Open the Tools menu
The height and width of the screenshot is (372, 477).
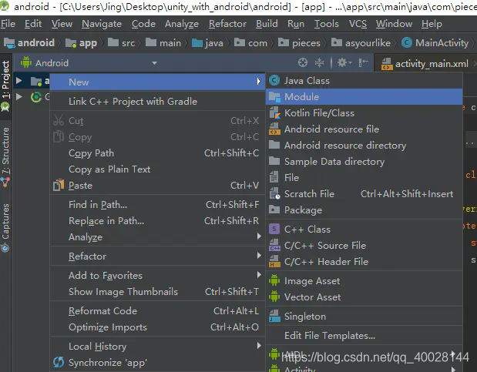pyautogui.click(x=327, y=24)
